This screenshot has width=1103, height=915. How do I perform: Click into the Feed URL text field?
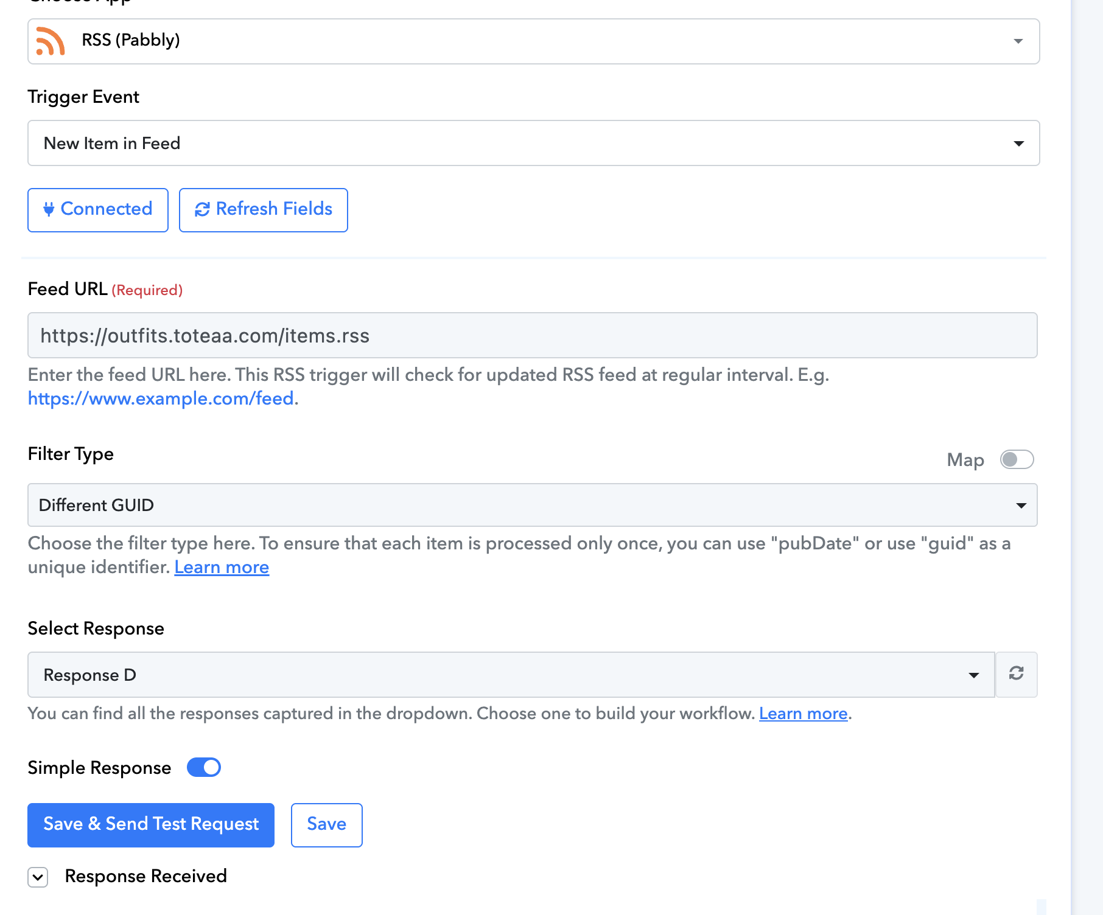tap(532, 336)
